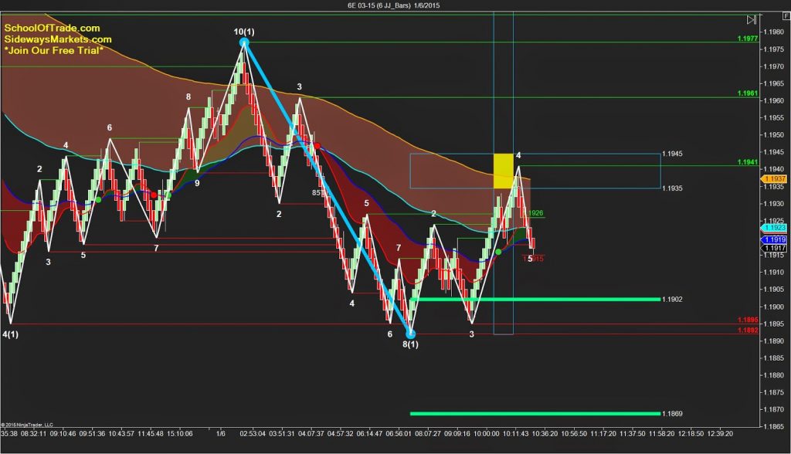The height and width of the screenshot is (454, 791).
Task: Click the 1.1935 zone lower label
Action: coord(673,188)
